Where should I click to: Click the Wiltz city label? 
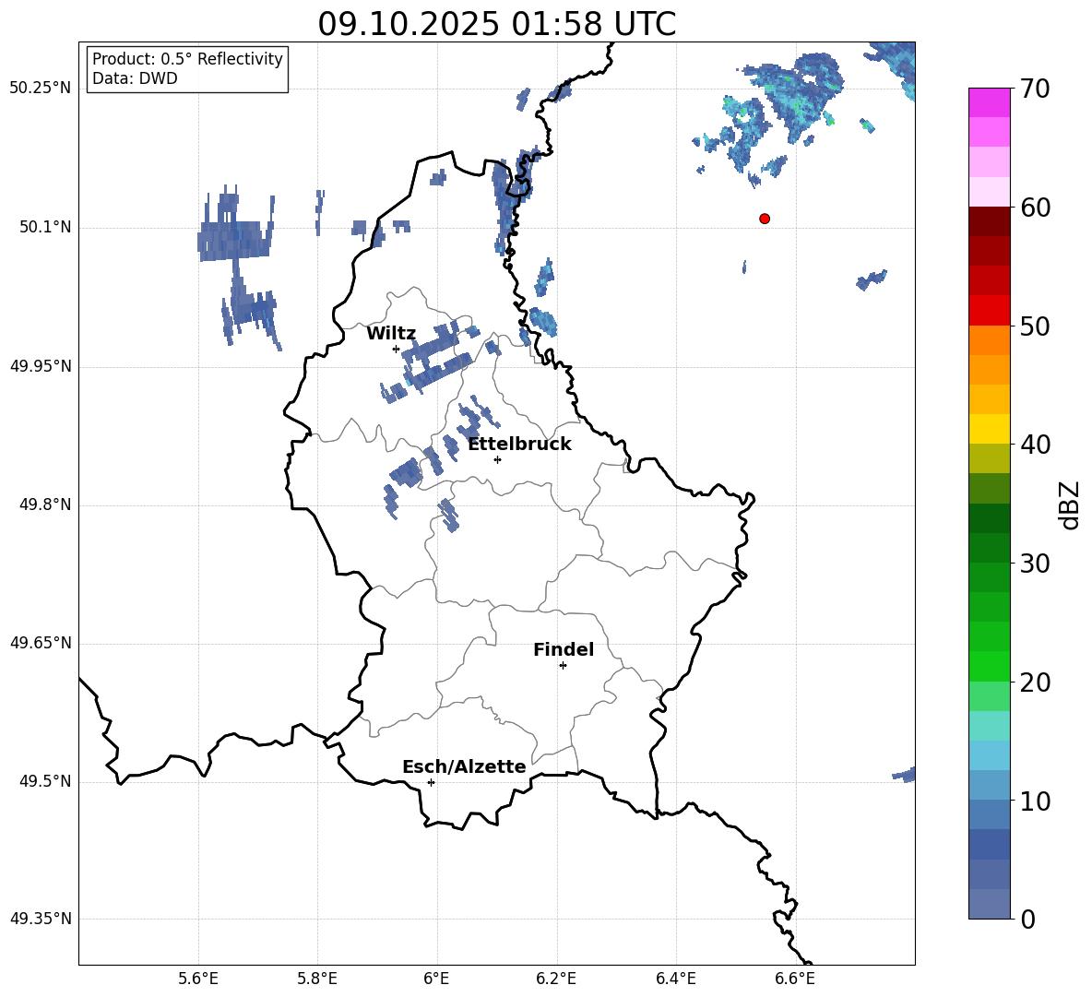click(x=391, y=334)
